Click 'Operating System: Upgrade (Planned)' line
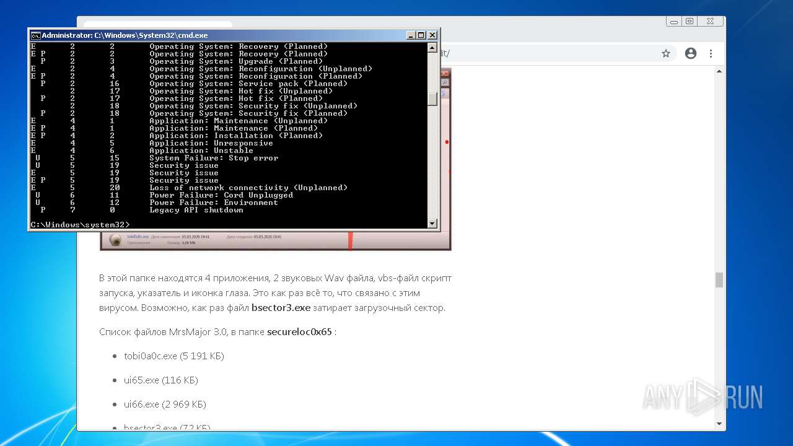The image size is (793, 446). pyautogui.click(x=236, y=61)
